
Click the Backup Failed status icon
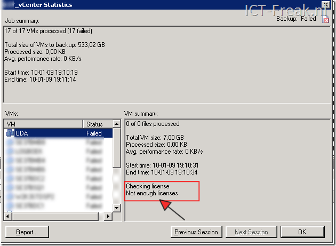click(327, 19)
